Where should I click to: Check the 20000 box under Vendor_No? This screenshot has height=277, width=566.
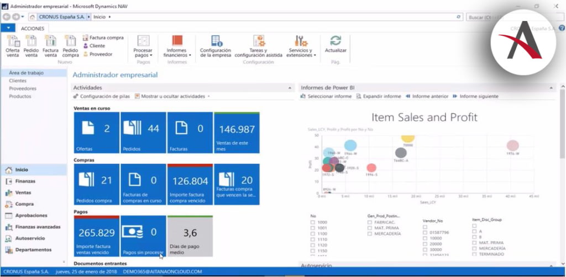[x=425, y=244]
